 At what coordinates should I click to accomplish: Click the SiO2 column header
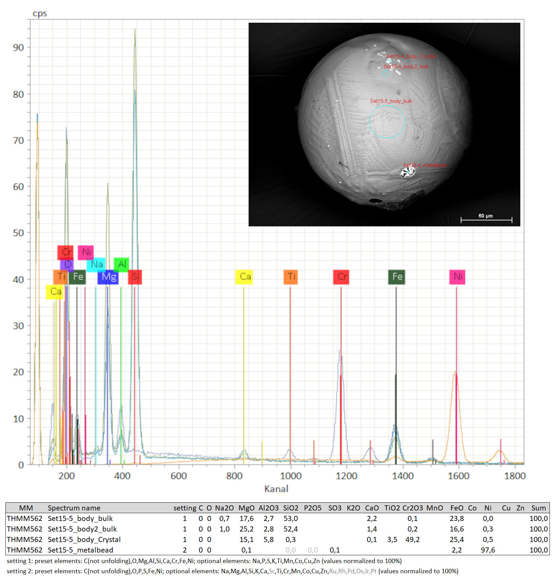point(290,508)
